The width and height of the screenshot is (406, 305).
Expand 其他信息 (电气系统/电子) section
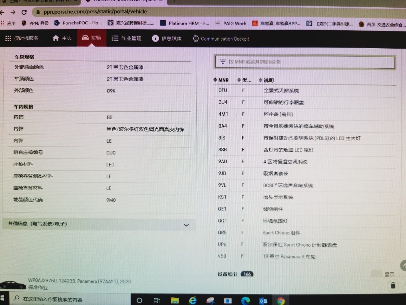pos(99,224)
